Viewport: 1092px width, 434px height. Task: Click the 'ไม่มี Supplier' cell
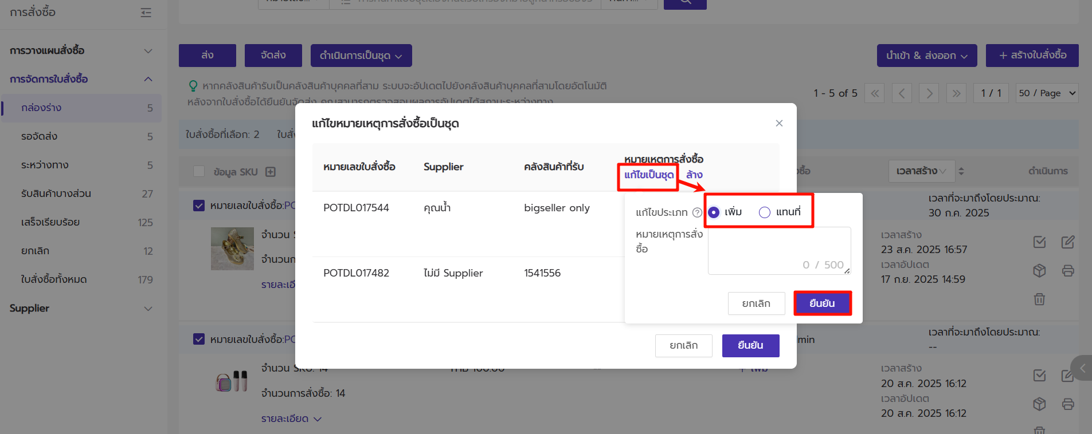pyautogui.click(x=453, y=273)
